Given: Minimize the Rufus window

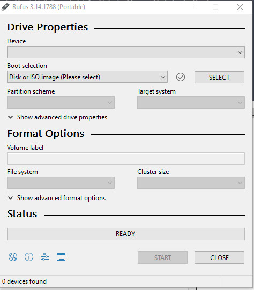Looking at the screenshot, I should [191, 7].
